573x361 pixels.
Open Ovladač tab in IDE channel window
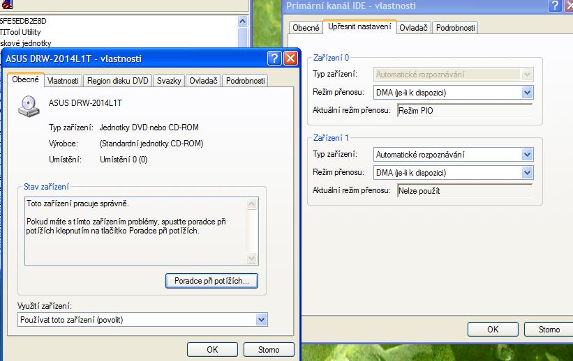[x=413, y=28]
